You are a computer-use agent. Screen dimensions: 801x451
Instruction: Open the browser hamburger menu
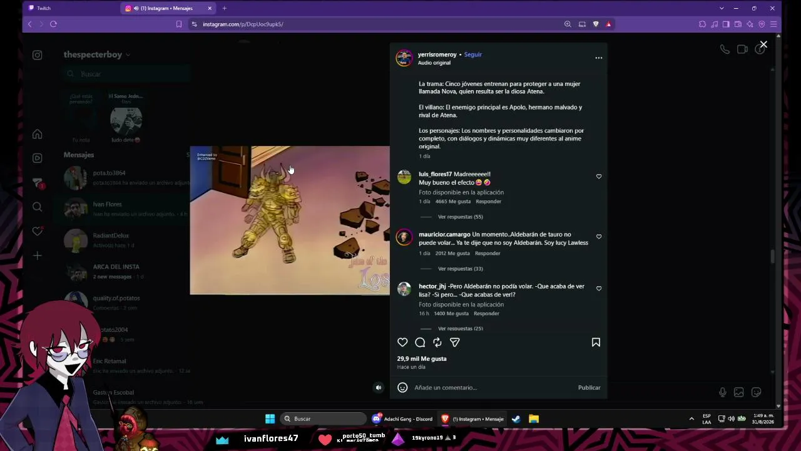(773, 24)
